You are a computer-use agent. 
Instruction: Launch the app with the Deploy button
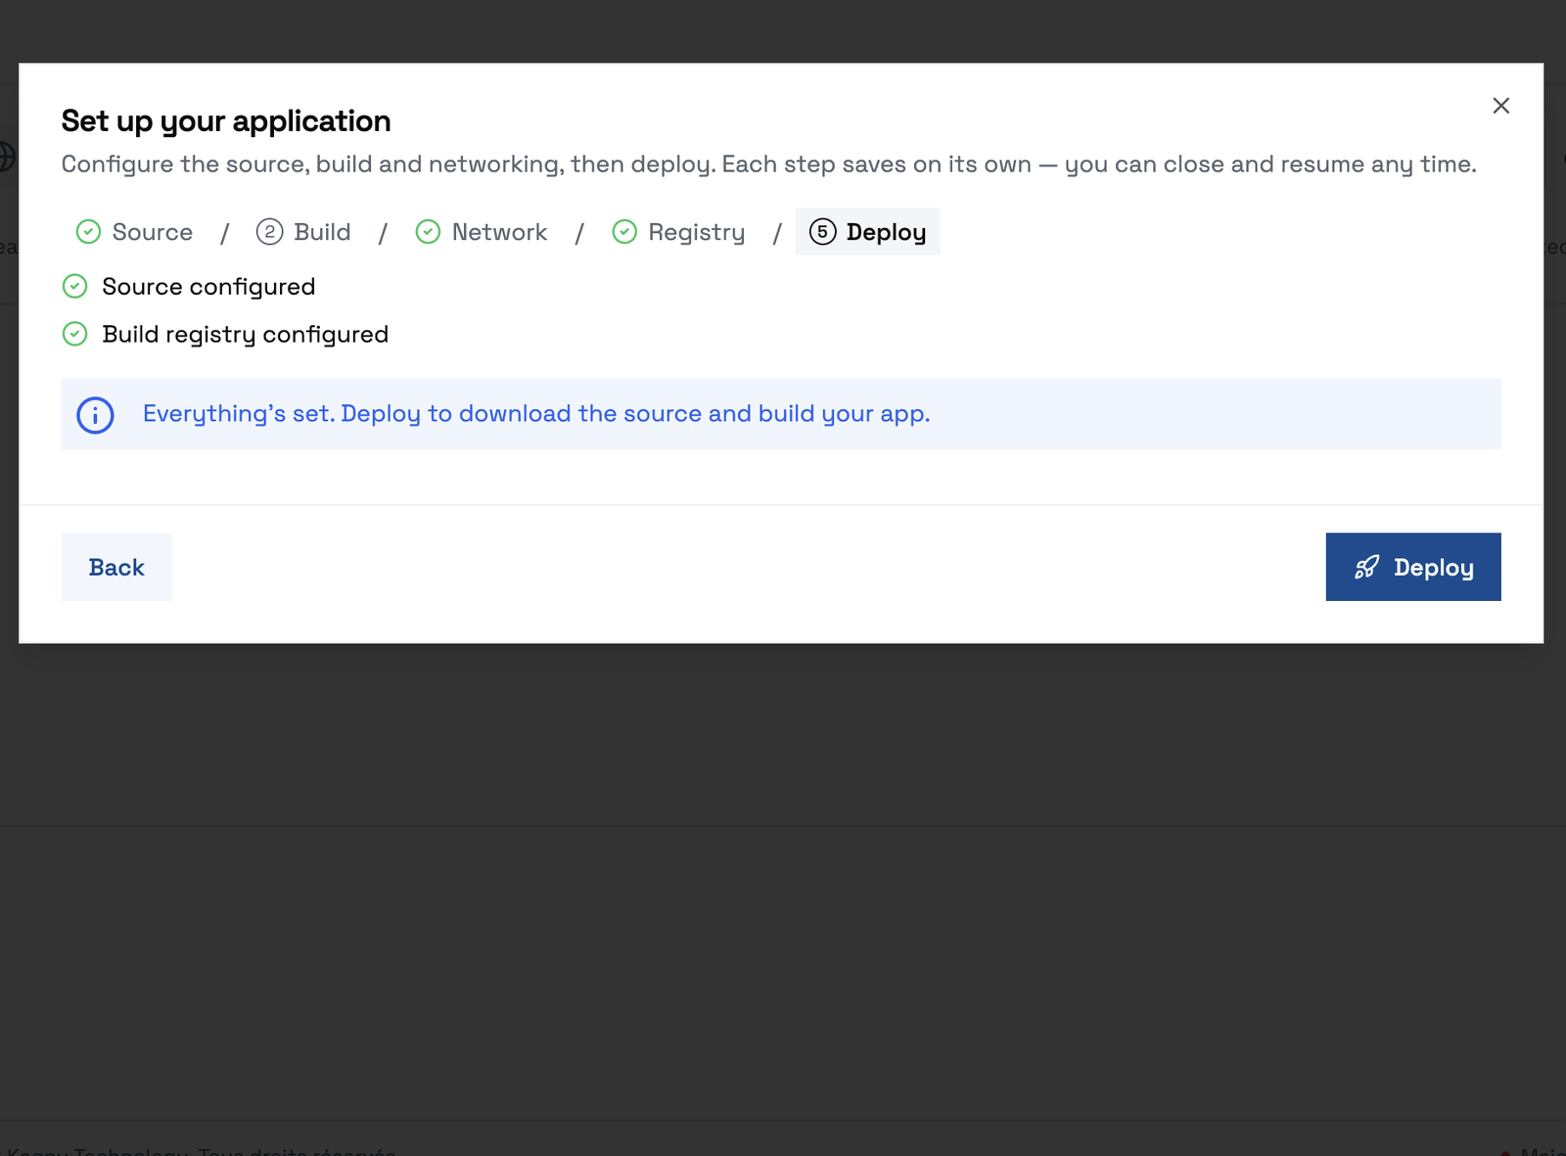(1413, 567)
